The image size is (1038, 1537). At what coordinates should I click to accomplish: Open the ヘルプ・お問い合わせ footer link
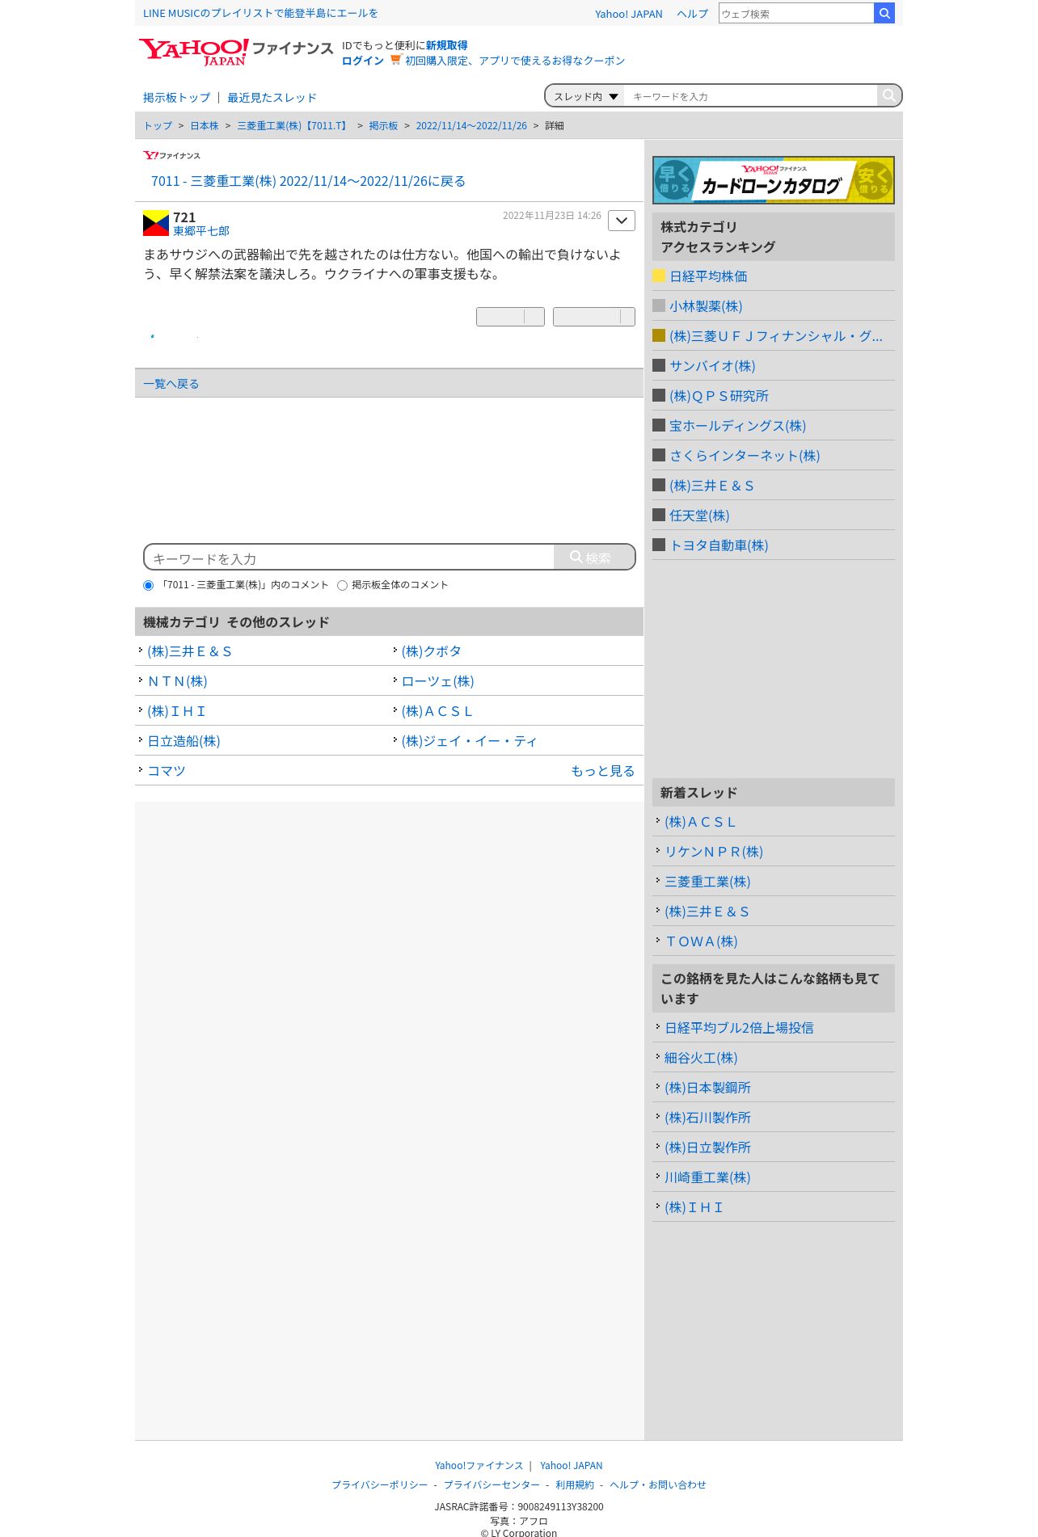[658, 1484]
